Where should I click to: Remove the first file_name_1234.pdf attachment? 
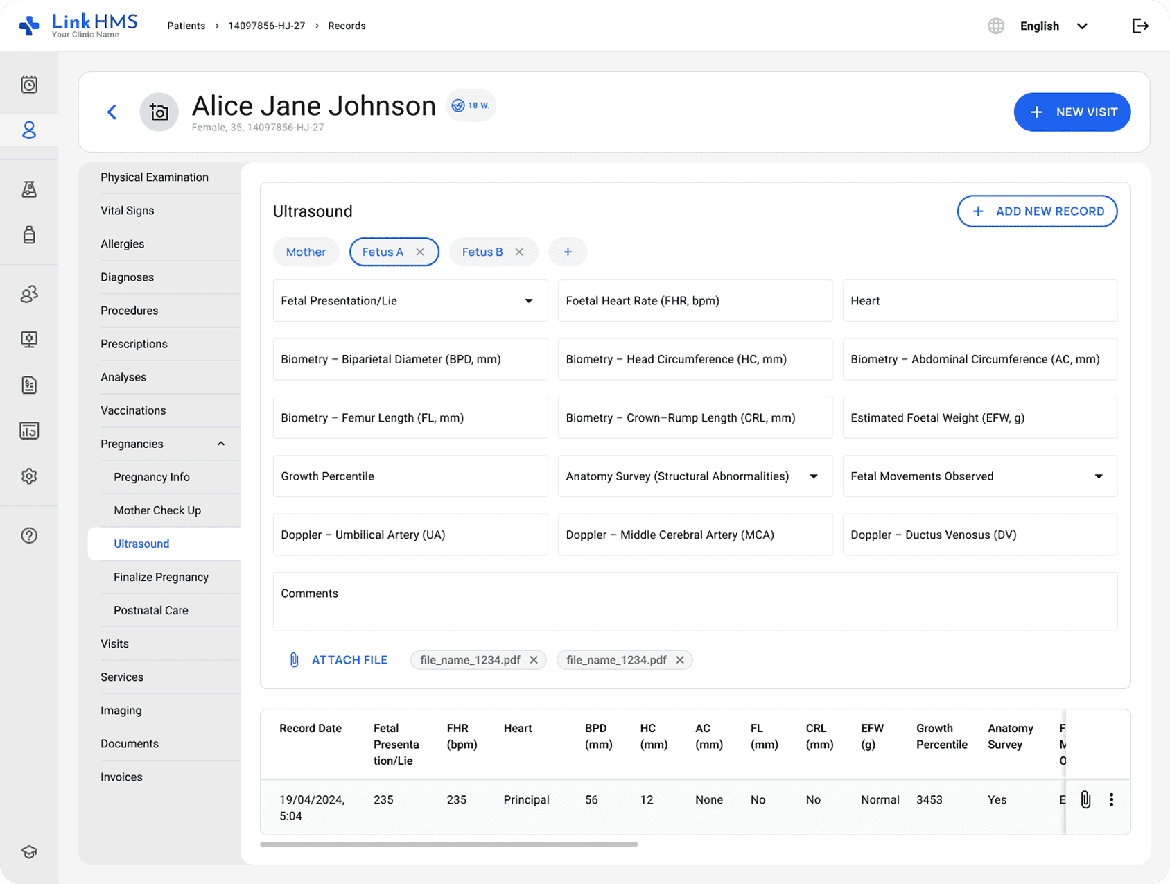click(x=534, y=660)
